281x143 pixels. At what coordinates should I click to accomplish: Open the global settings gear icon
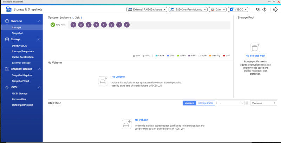pos(275,9)
